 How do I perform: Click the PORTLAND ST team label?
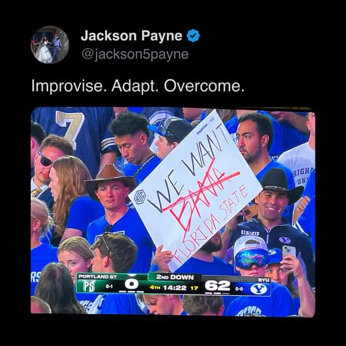[98, 277]
